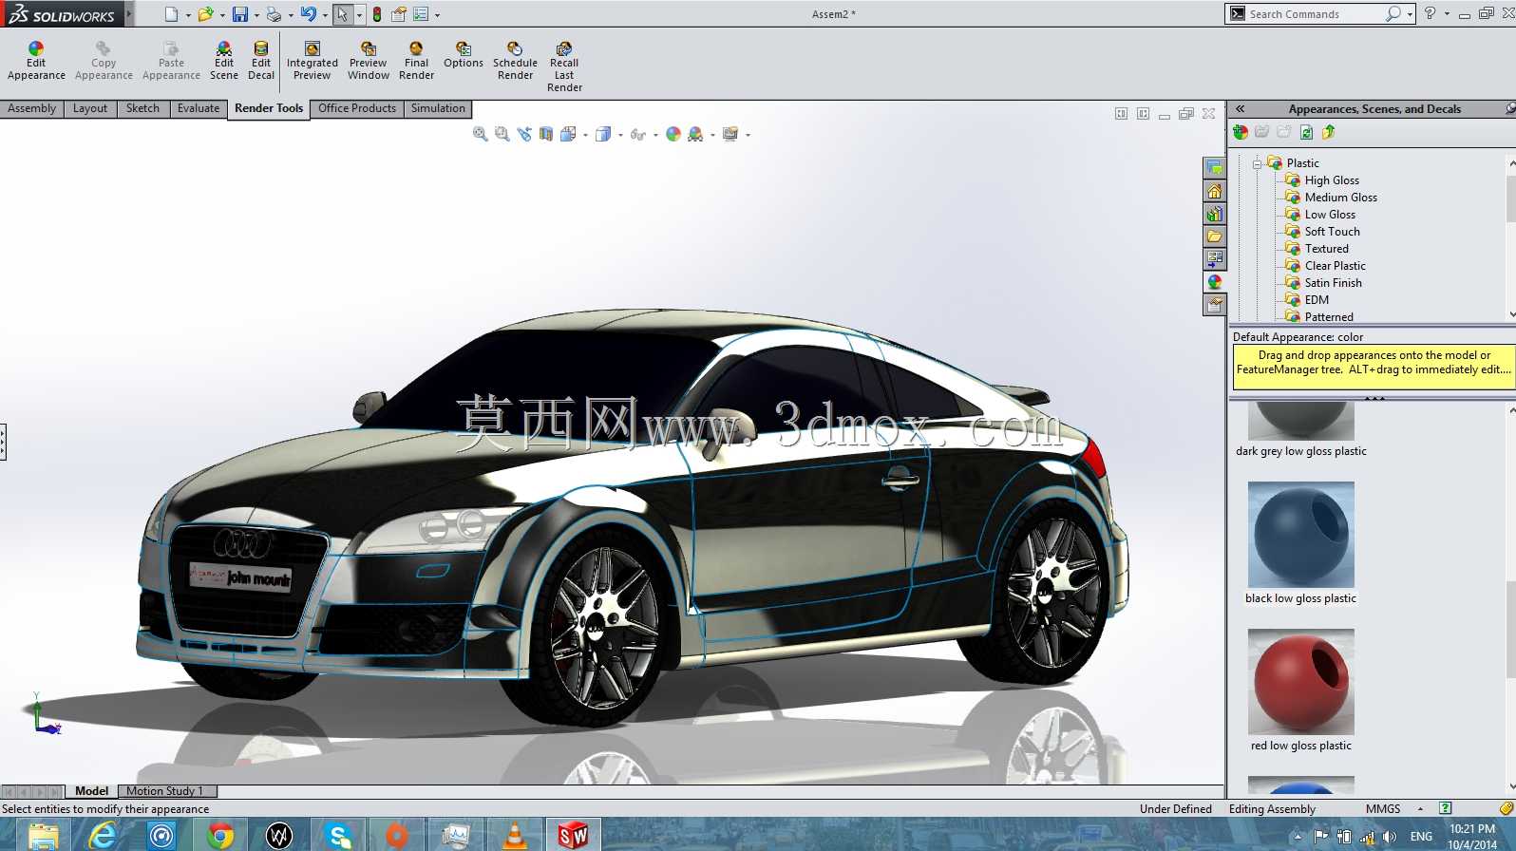Open the File Properties icon
Image resolution: width=1516 pixels, height=851 pixels.
pyautogui.click(x=399, y=14)
